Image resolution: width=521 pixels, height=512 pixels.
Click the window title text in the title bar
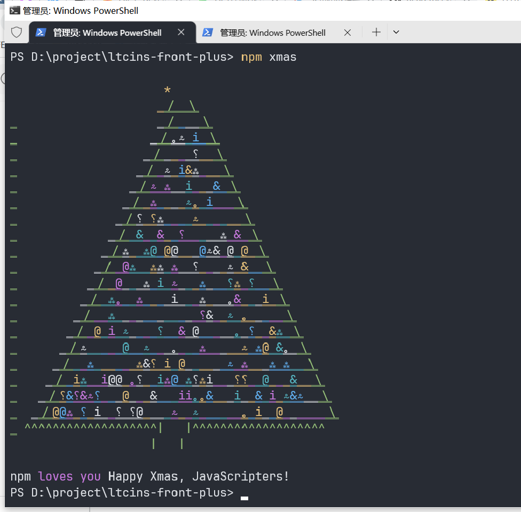[81, 10]
